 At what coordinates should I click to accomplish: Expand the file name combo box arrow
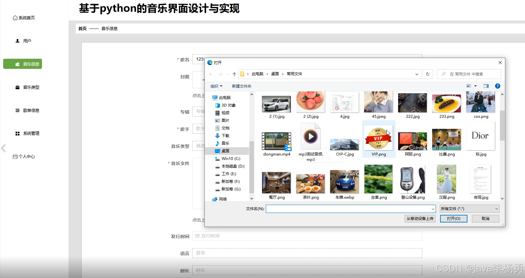click(x=433, y=209)
